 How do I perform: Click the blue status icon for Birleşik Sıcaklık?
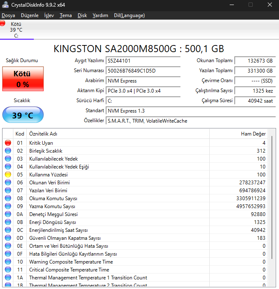pos(8,151)
